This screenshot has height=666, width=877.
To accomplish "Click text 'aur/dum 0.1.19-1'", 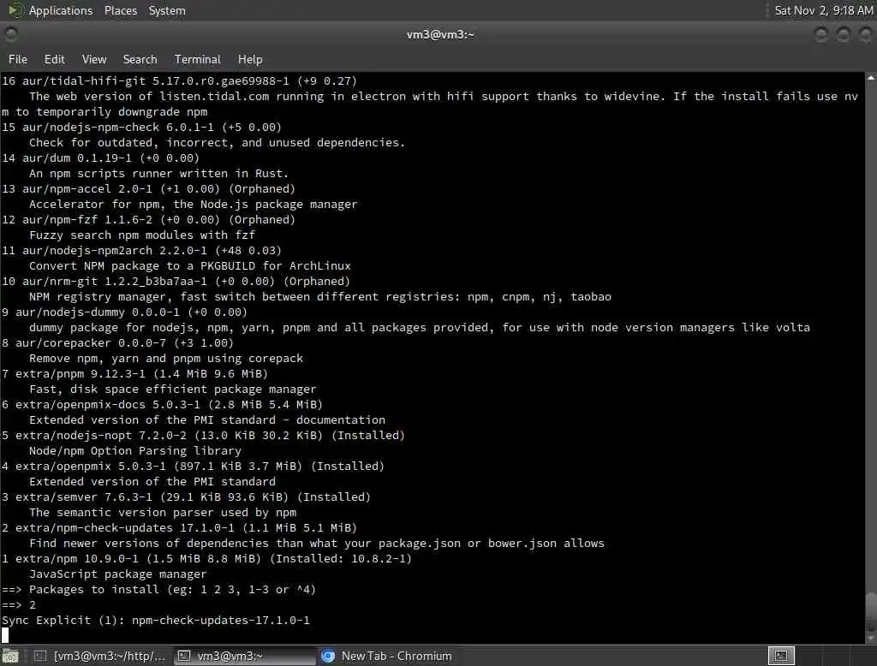I will click(76, 158).
